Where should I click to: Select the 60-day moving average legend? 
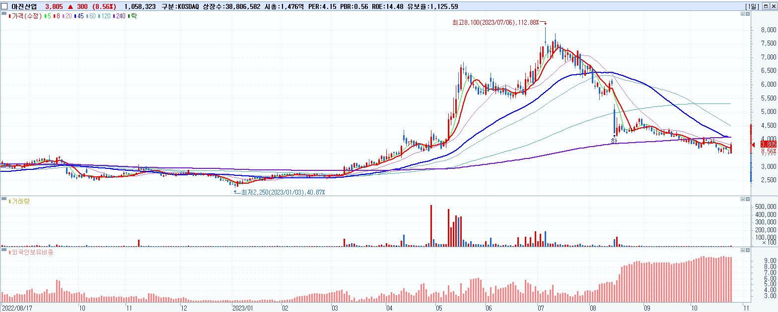(91, 16)
